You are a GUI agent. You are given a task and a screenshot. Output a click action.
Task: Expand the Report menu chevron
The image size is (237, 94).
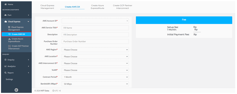pos(28,73)
